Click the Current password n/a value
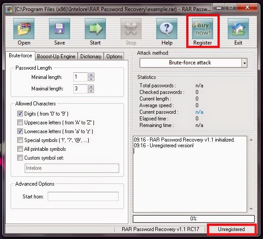The image size is (263, 239). pos(199,112)
